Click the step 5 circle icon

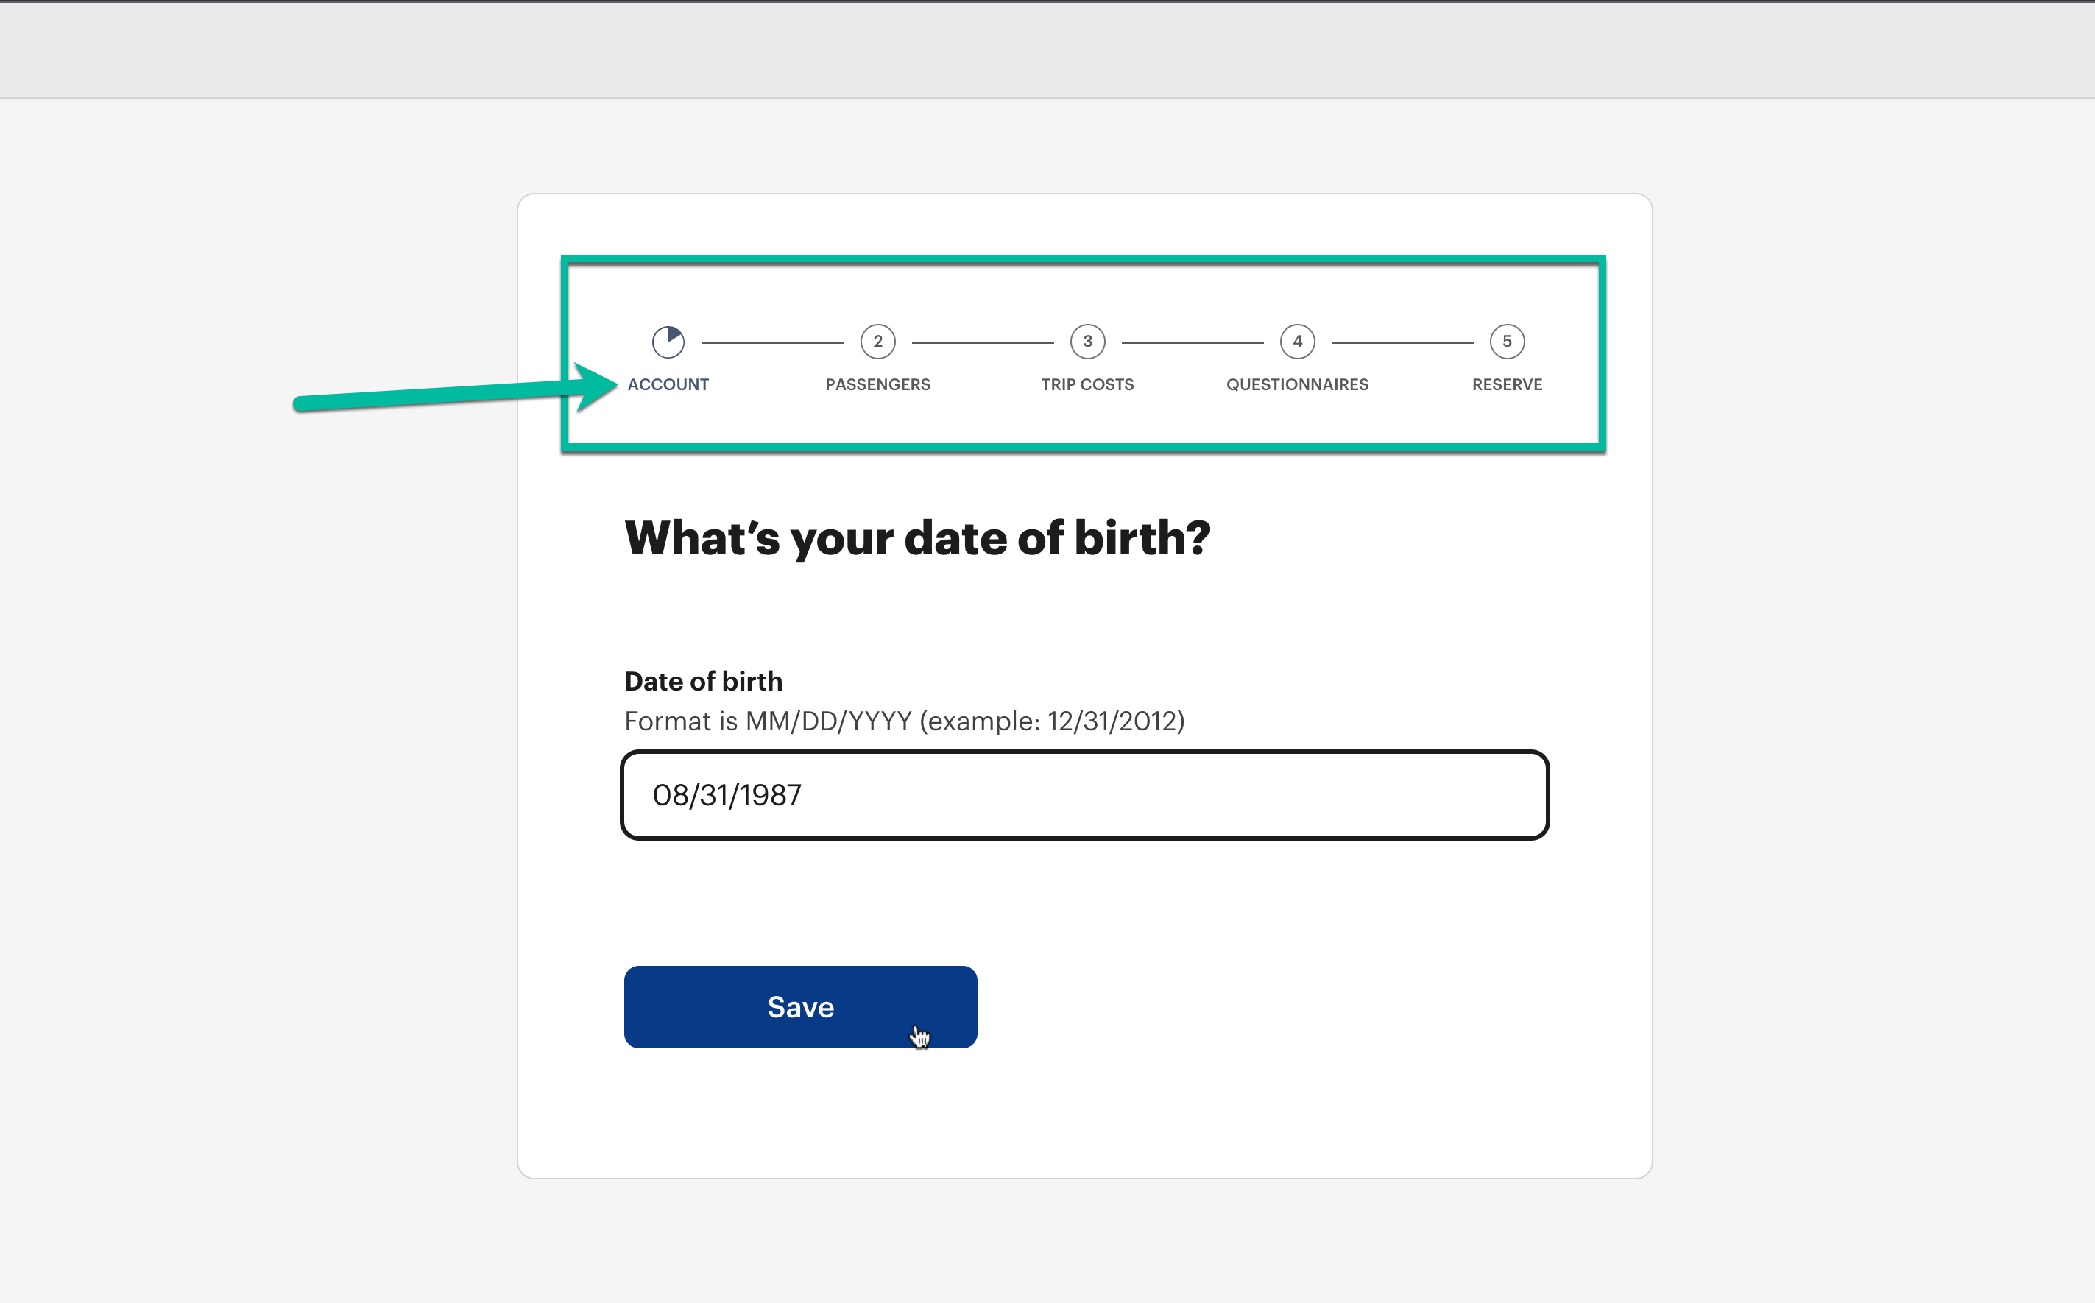tap(1506, 342)
